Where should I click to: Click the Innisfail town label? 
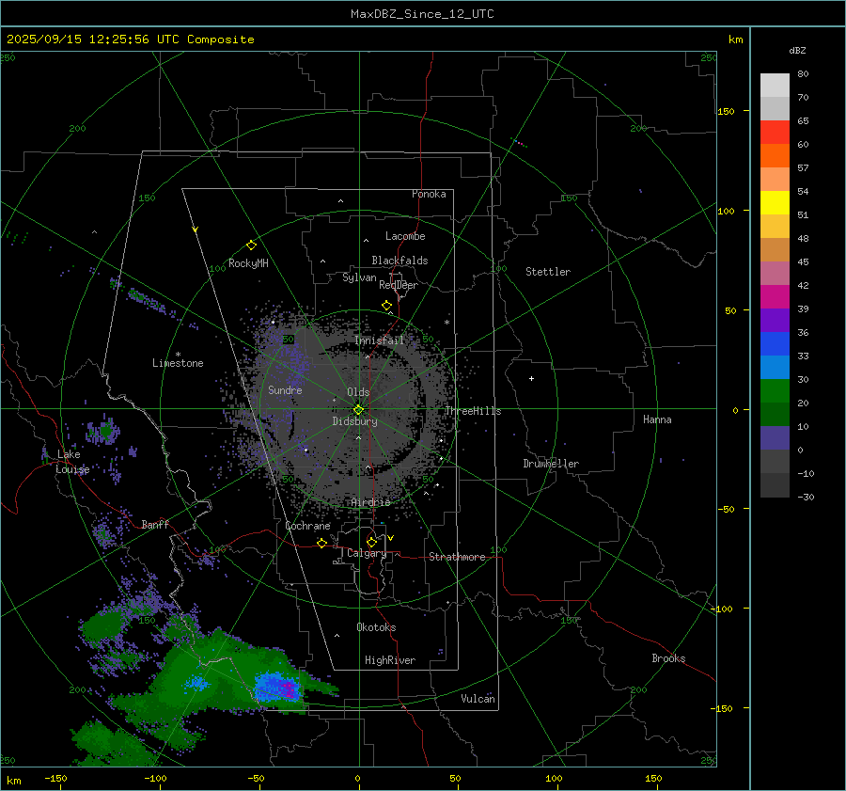click(380, 340)
